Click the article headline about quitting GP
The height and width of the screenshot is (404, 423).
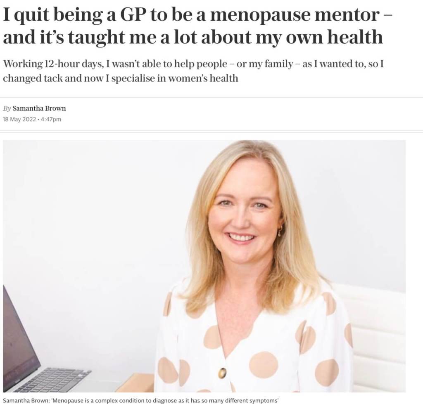197,26
